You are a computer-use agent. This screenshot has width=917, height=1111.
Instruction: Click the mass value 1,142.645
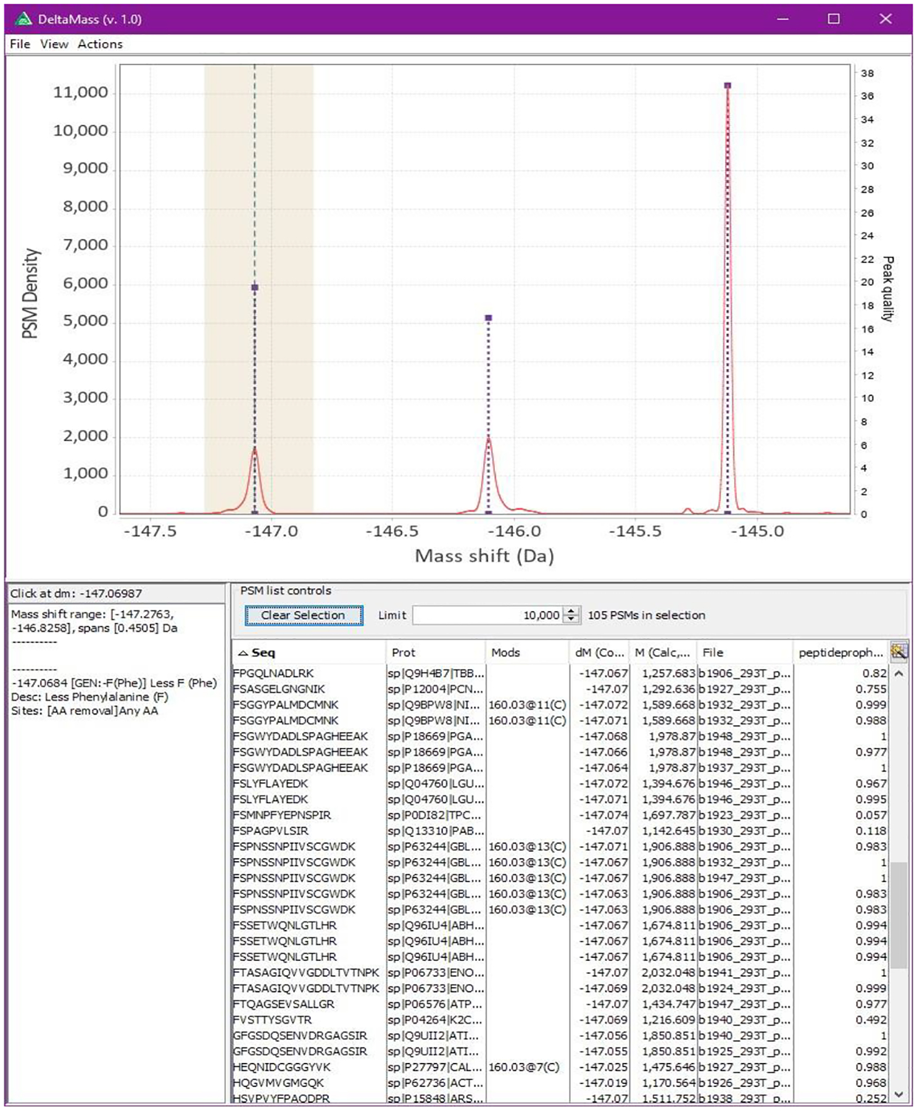669,831
